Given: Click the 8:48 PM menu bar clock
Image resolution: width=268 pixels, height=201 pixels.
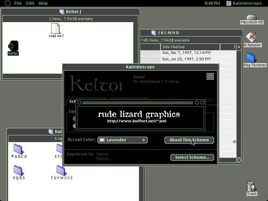Looking at the screenshot, I should [x=212, y=3].
